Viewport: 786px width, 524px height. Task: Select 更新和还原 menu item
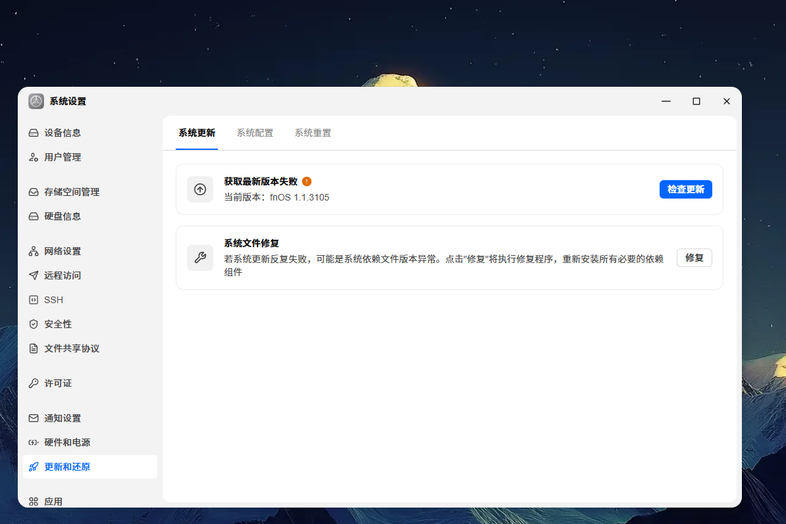(90, 467)
